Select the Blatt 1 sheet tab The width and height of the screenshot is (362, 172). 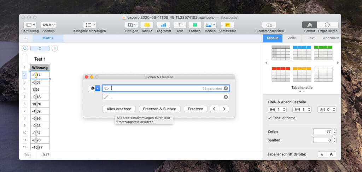(x=48, y=38)
